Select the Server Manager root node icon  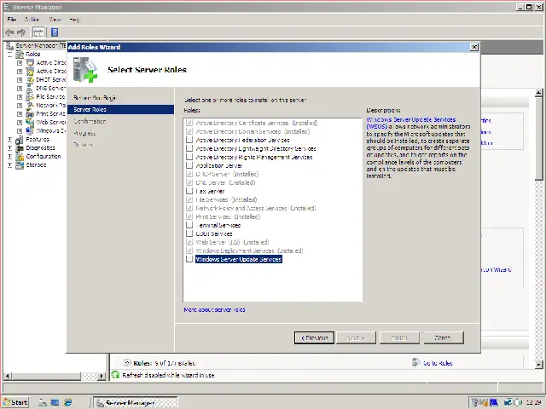coord(9,45)
